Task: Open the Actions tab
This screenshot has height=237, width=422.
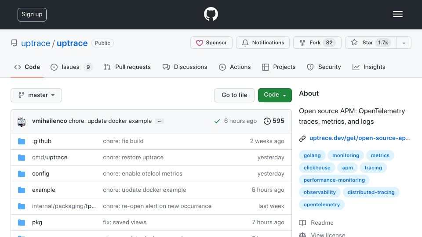Action: pos(235,67)
